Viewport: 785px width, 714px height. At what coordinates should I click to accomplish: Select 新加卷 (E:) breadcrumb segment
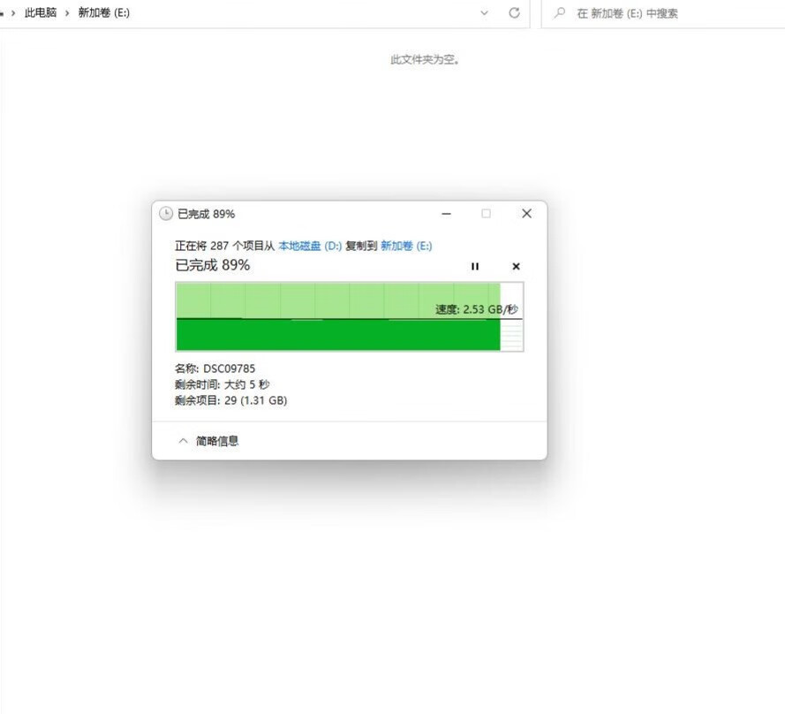(x=103, y=12)
